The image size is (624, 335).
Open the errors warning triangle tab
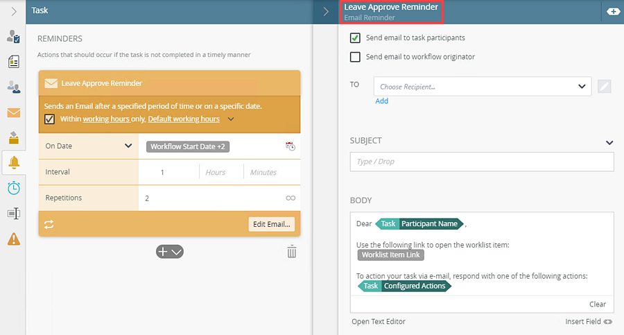click(14, 239)
